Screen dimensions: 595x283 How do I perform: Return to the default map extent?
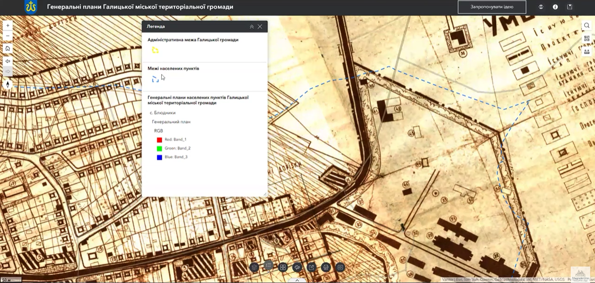8,48
